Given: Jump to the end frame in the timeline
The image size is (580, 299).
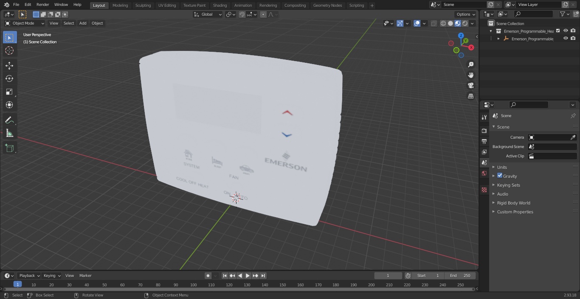Looking at the screenshot, I should (263, 276).
